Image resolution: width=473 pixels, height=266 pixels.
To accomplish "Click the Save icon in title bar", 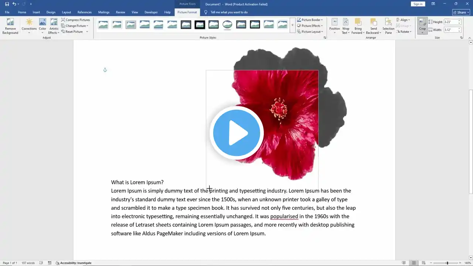I will (7, 4).
